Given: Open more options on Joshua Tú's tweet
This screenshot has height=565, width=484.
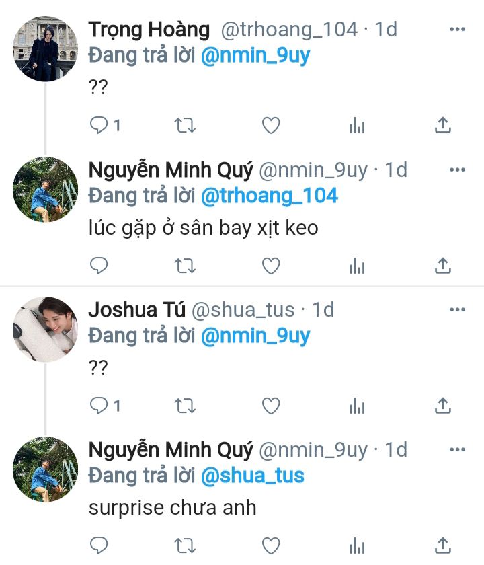Looking at the screenshot, I should point(457,310).
